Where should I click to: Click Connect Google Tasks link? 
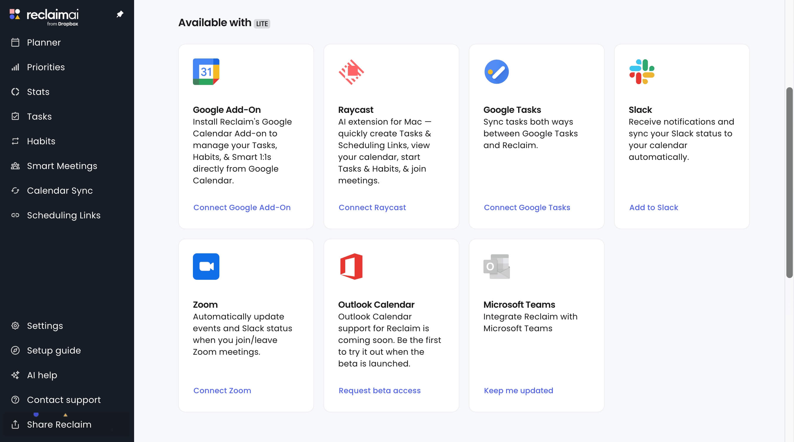click(x=527, y=207)
